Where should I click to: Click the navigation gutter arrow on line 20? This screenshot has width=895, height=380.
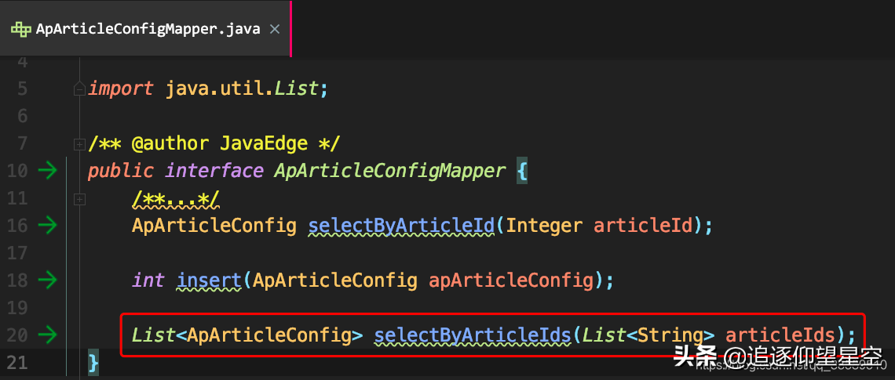point(48,335)
